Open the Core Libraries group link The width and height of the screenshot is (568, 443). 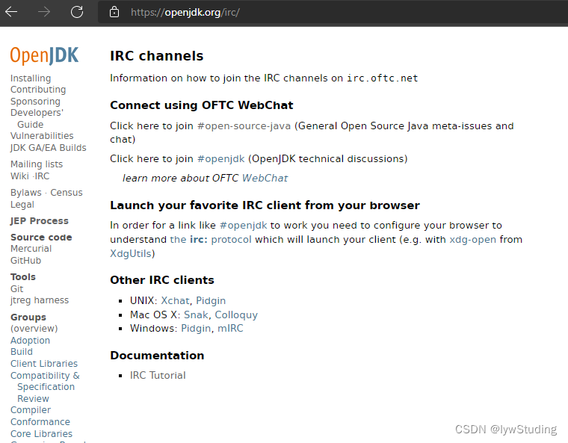41,434
